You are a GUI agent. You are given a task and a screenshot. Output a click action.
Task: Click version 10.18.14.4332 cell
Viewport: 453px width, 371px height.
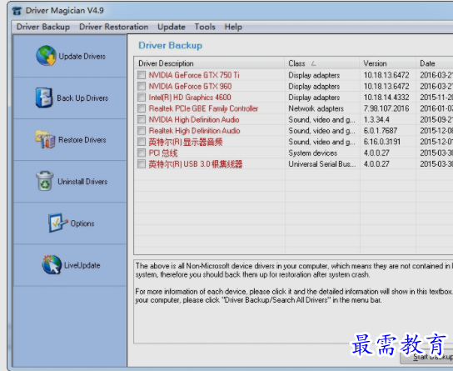click(x=386, y=98)
